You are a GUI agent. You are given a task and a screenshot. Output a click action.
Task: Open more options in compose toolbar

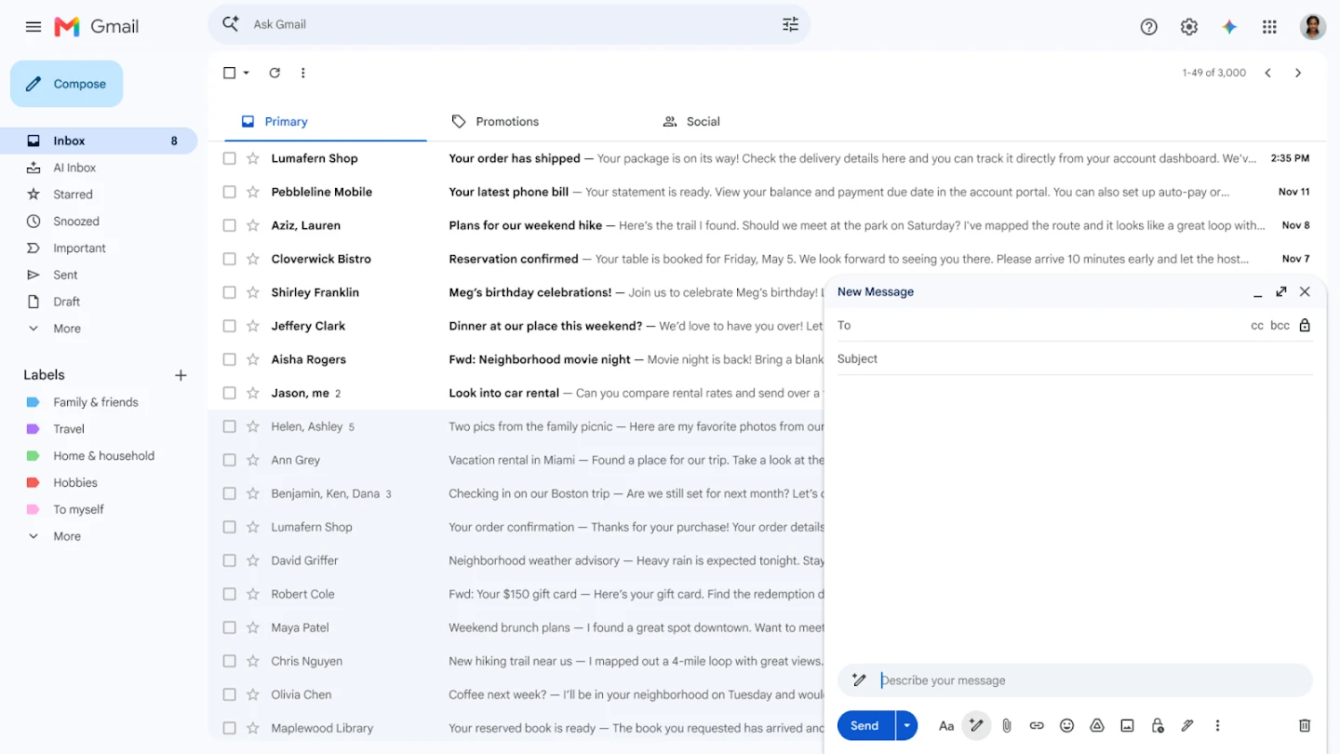1217,726
